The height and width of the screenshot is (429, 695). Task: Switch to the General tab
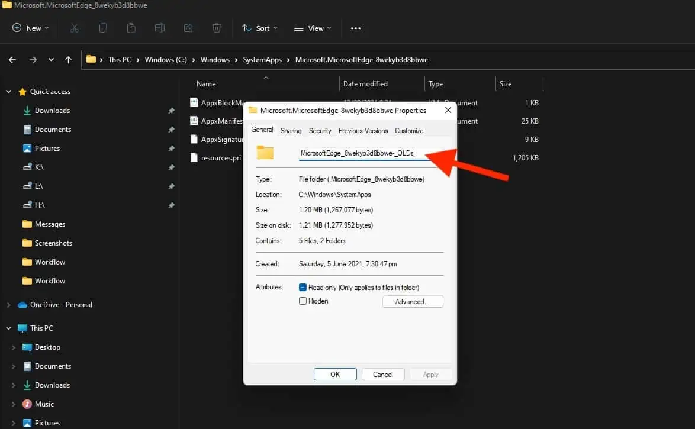pyautogui.click(x=262, y=130)
